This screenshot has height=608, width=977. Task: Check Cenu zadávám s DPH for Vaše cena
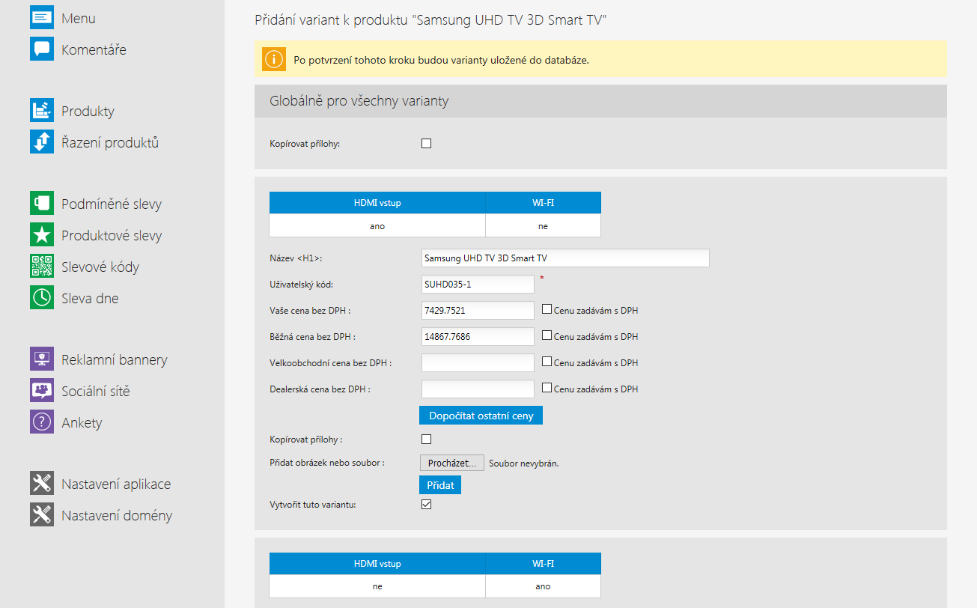pyautogui.click(x=547, y=309)
